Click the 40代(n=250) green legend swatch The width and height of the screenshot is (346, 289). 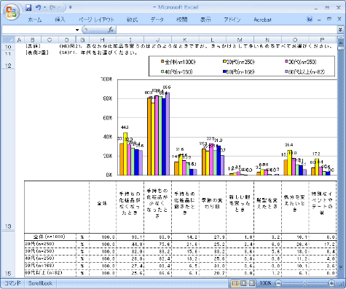162,72
